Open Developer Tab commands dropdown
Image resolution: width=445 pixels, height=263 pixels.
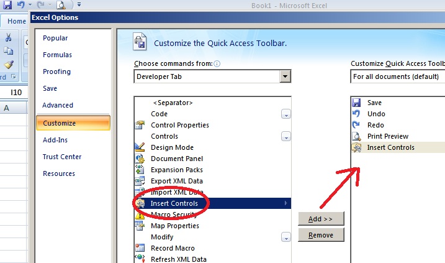pyautogui.click(x=285, y=76)
